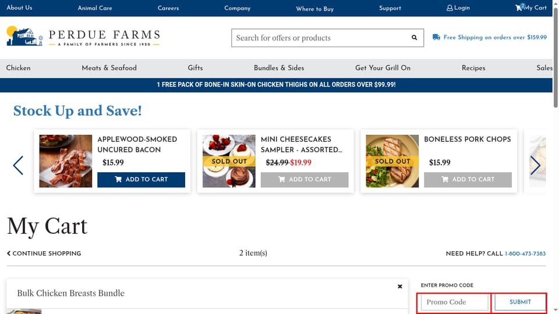Click Add to Cart for Boneless Pork Chops
This screenshot has width=559, height=314.
point(468,180)
